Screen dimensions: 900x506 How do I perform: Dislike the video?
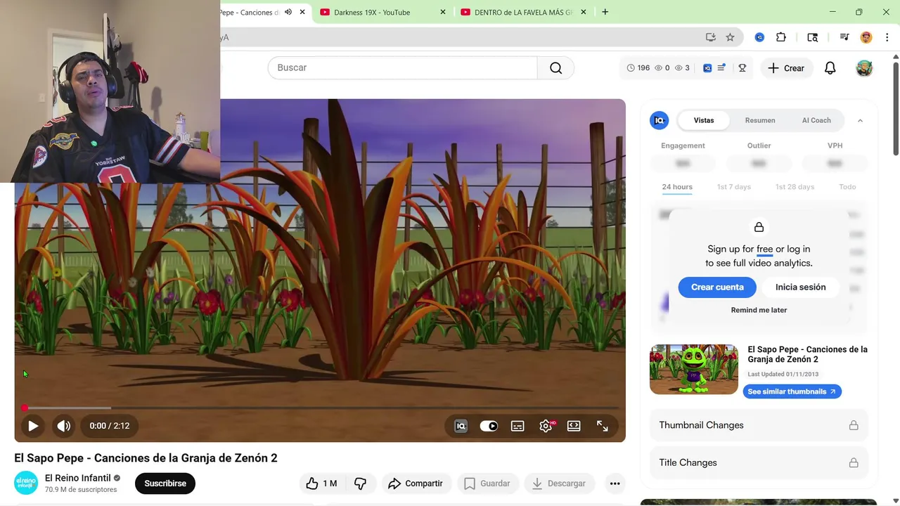360,484
